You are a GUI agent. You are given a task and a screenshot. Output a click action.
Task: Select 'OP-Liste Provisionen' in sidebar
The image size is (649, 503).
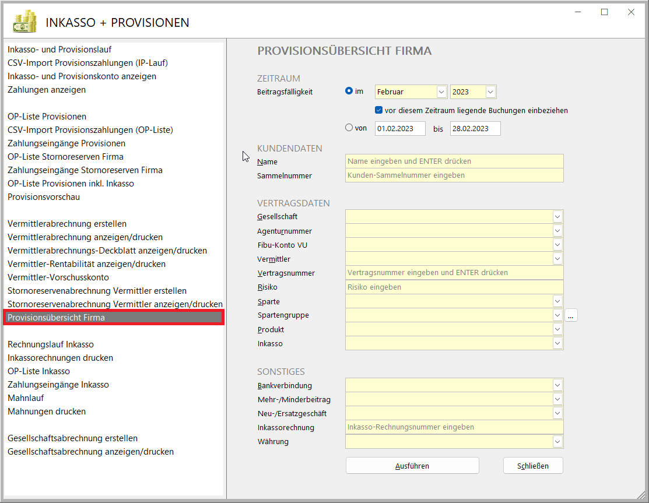coord(47,117)
